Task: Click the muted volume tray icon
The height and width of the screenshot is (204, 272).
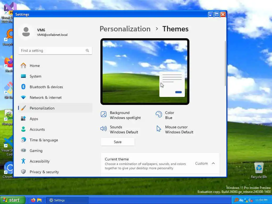Action: (250, 200)
